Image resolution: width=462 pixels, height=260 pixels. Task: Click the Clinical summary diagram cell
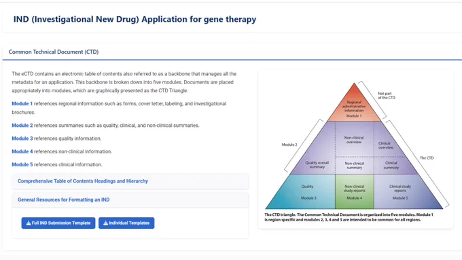point(391,165)
